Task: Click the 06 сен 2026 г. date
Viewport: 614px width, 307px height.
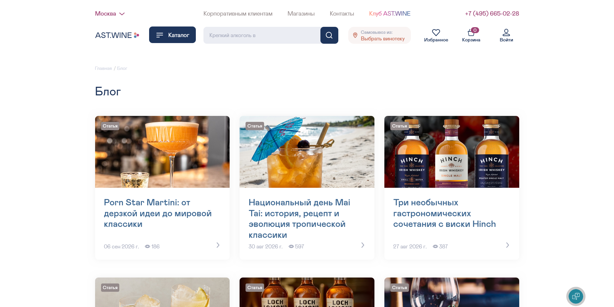Action: click(121, 246)
